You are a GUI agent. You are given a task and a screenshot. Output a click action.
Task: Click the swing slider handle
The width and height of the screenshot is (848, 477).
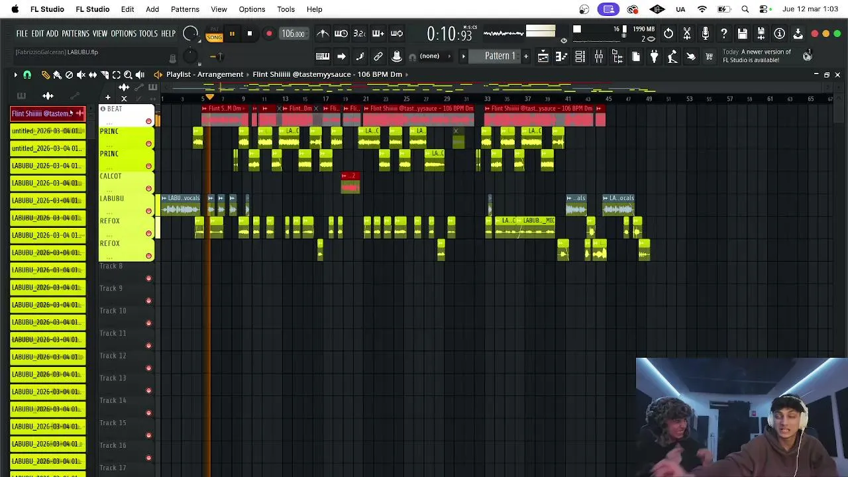(221, 56)
